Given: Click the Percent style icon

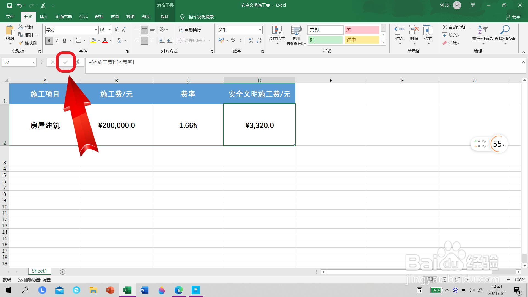Looking at the screenshot, I should click(x=233, y=40).
